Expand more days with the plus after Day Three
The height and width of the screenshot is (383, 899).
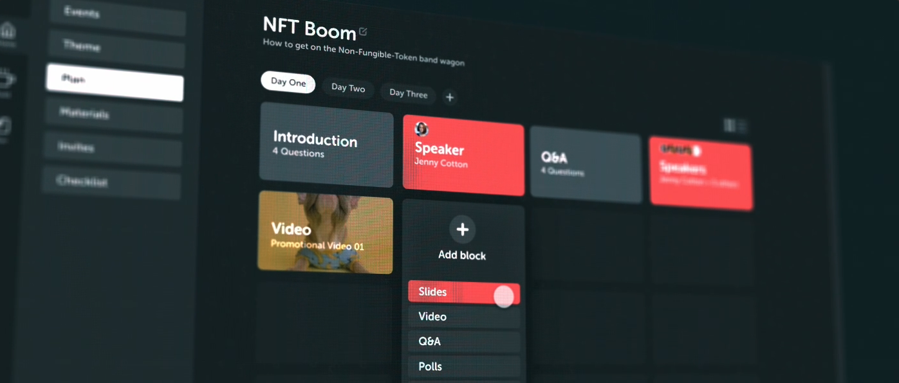pos(449,96)
